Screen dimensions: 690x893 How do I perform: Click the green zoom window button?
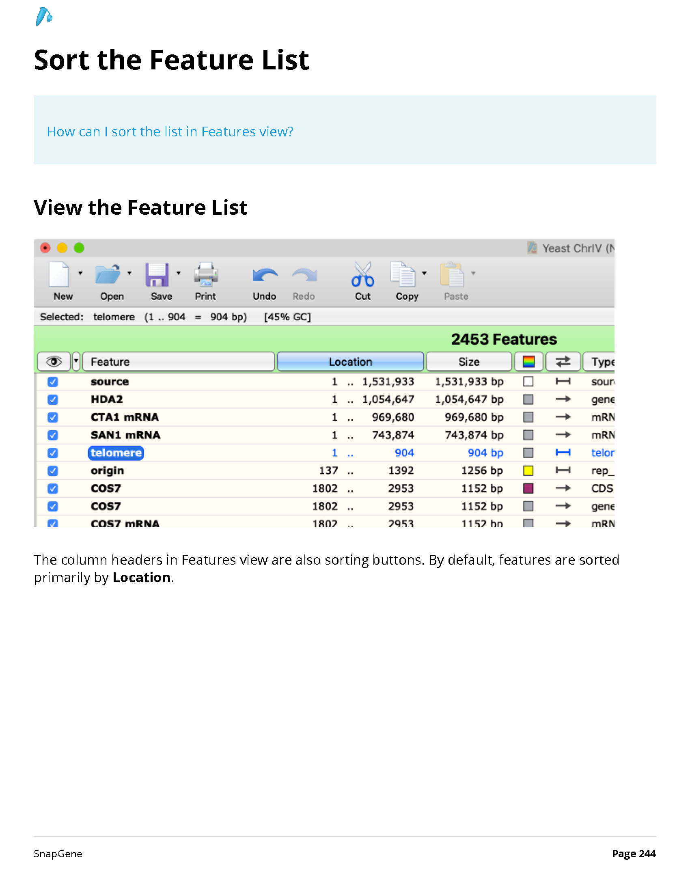[x=79, y=248]
